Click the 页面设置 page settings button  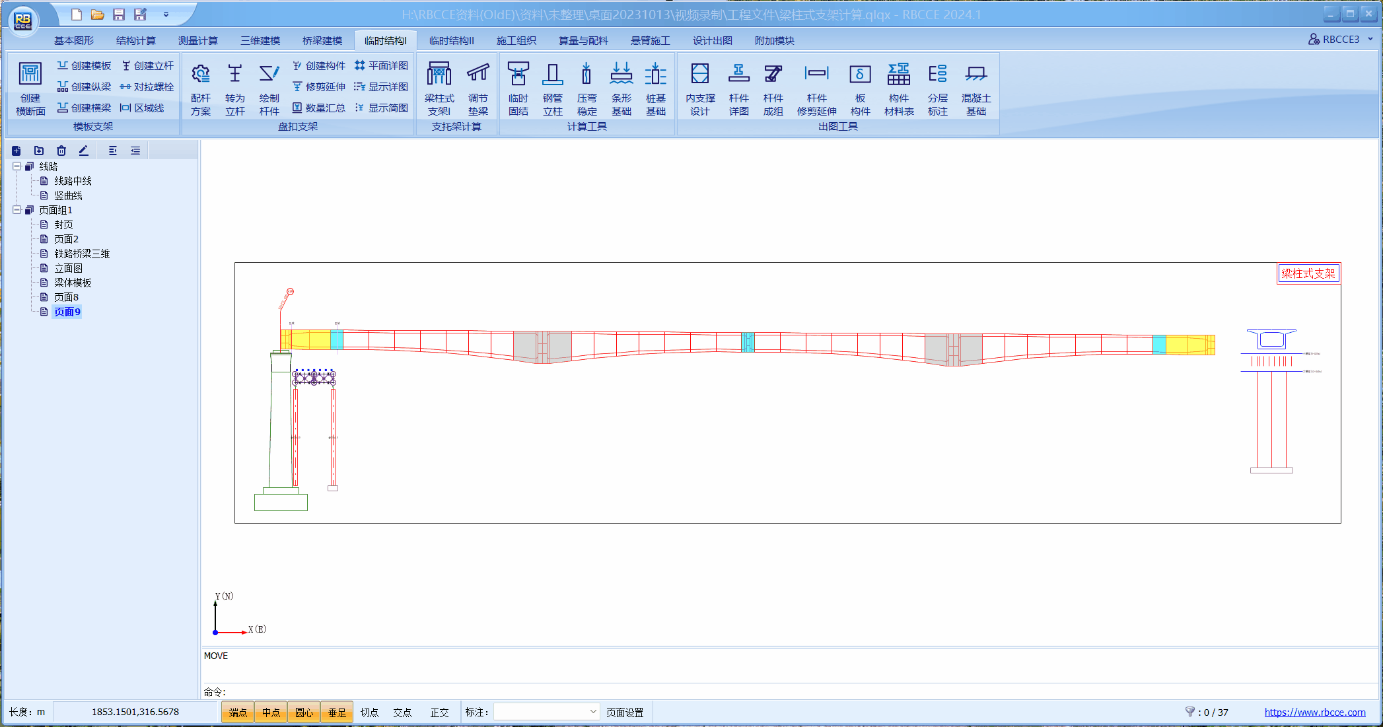(624, 712)
